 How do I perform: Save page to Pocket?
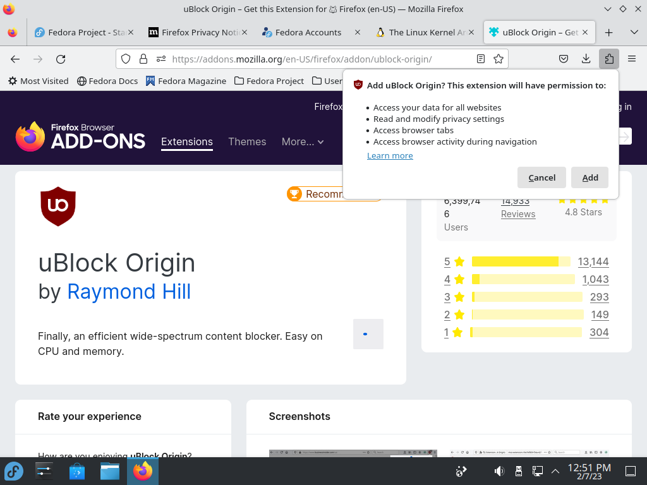[x=563, y=59]
